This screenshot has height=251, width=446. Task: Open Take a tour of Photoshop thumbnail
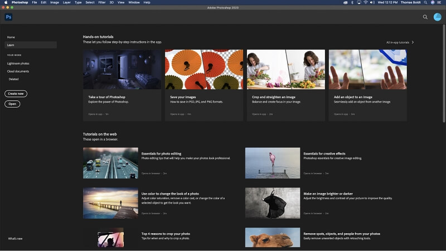click(122, 69)
